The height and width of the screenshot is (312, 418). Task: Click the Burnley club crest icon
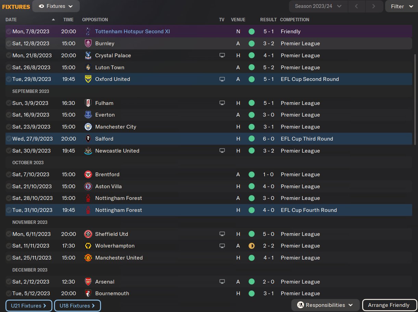click(x=88, y=44)
